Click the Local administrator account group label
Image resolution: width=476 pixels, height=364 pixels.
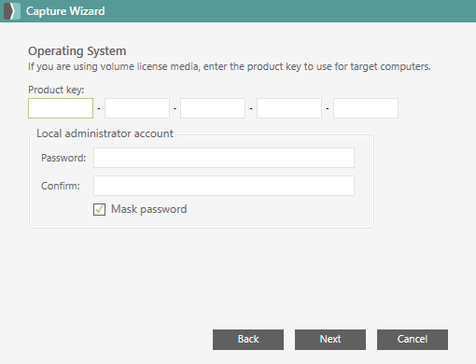click(x=105, y=133)
